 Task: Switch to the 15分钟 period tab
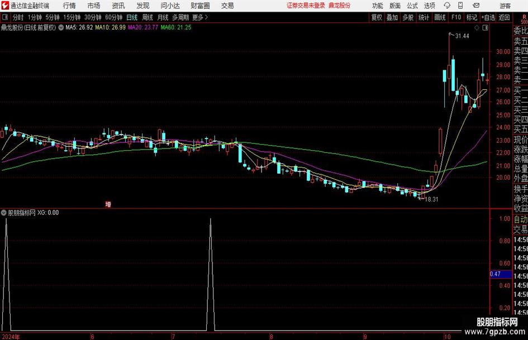click(72, 17)
